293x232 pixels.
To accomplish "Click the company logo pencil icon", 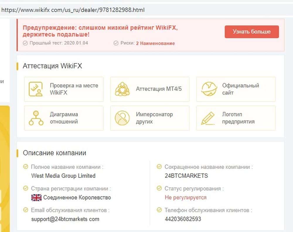I will 208,118.
